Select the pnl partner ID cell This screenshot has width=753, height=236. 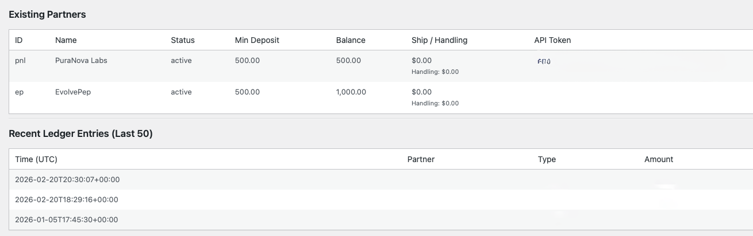pyautogui.click(x=20, y=61)
